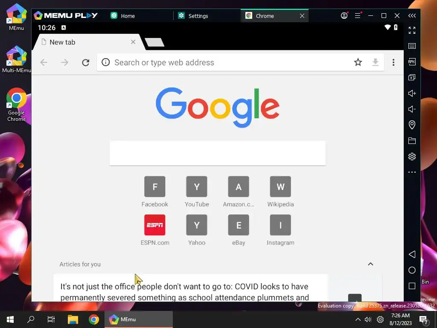Open the eBay shortcut tile
Screen dimensions: 437x328
[239, 230]
